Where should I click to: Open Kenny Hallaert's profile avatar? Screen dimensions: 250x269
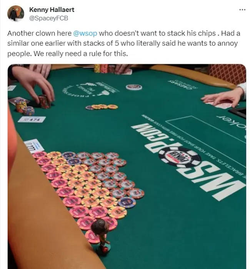(x=16, y=14)
